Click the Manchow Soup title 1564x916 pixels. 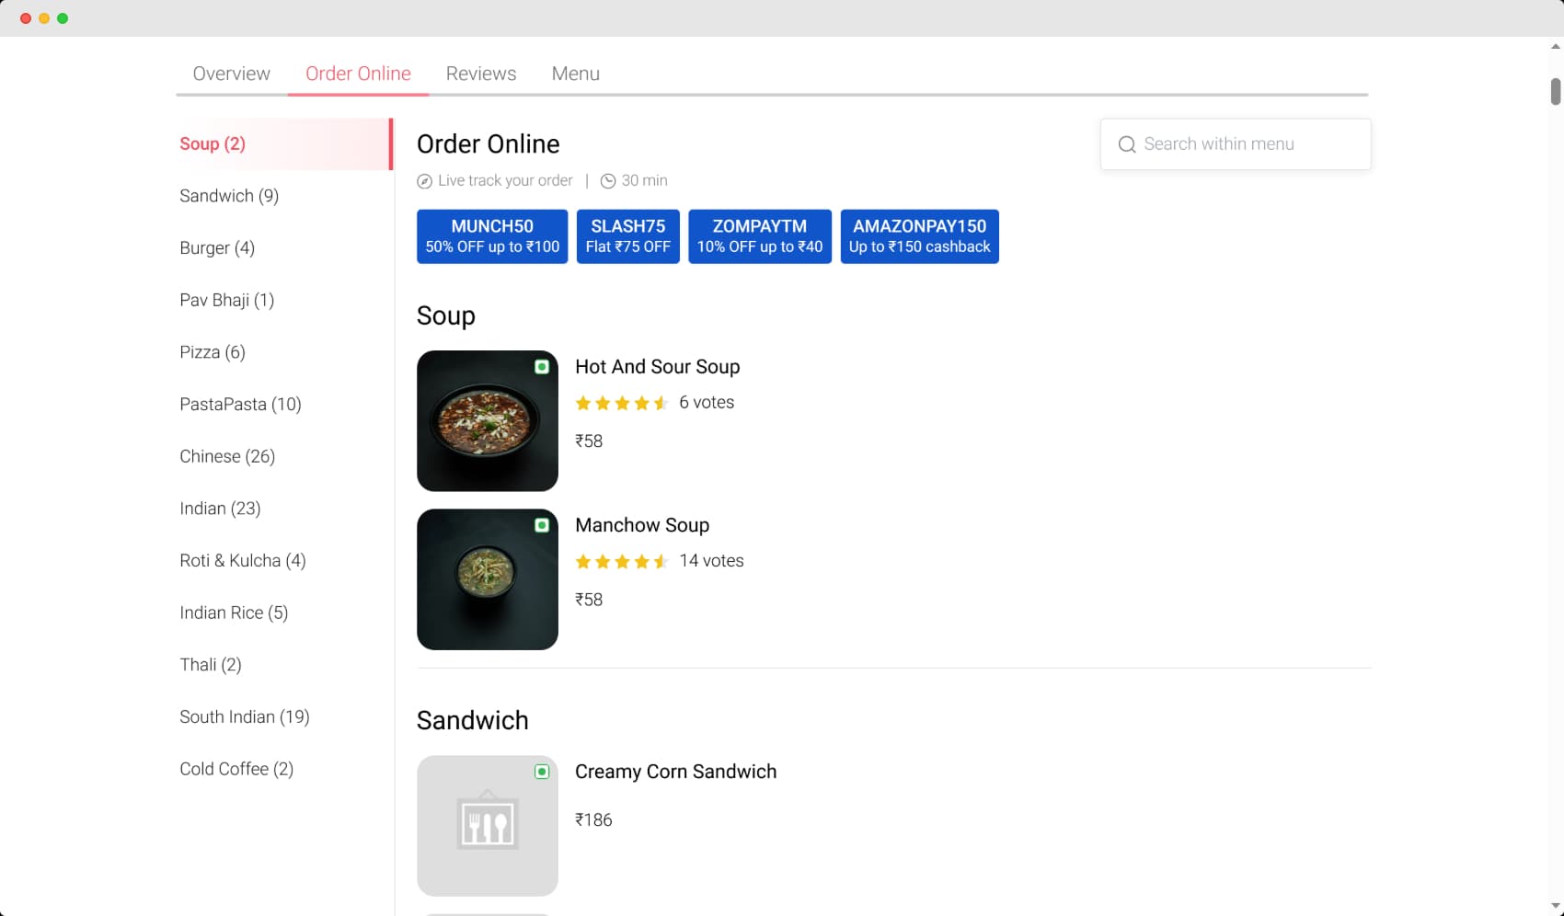coord(642,525)
